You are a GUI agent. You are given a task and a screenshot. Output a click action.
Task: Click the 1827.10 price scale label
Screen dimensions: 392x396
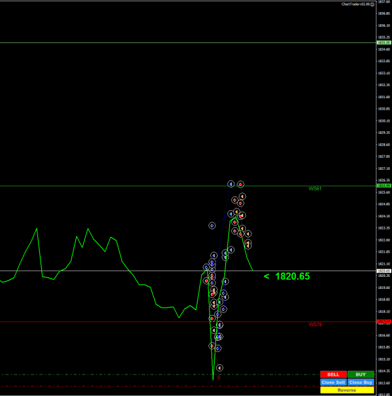click(x=384, y=169)
